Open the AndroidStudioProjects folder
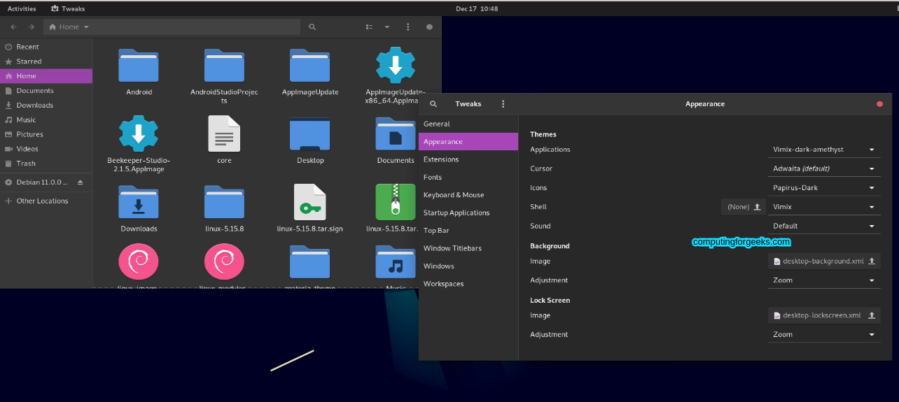 click(x=224, y=66)
